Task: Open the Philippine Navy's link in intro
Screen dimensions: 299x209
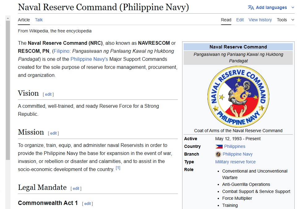Action: pos(89,59)
